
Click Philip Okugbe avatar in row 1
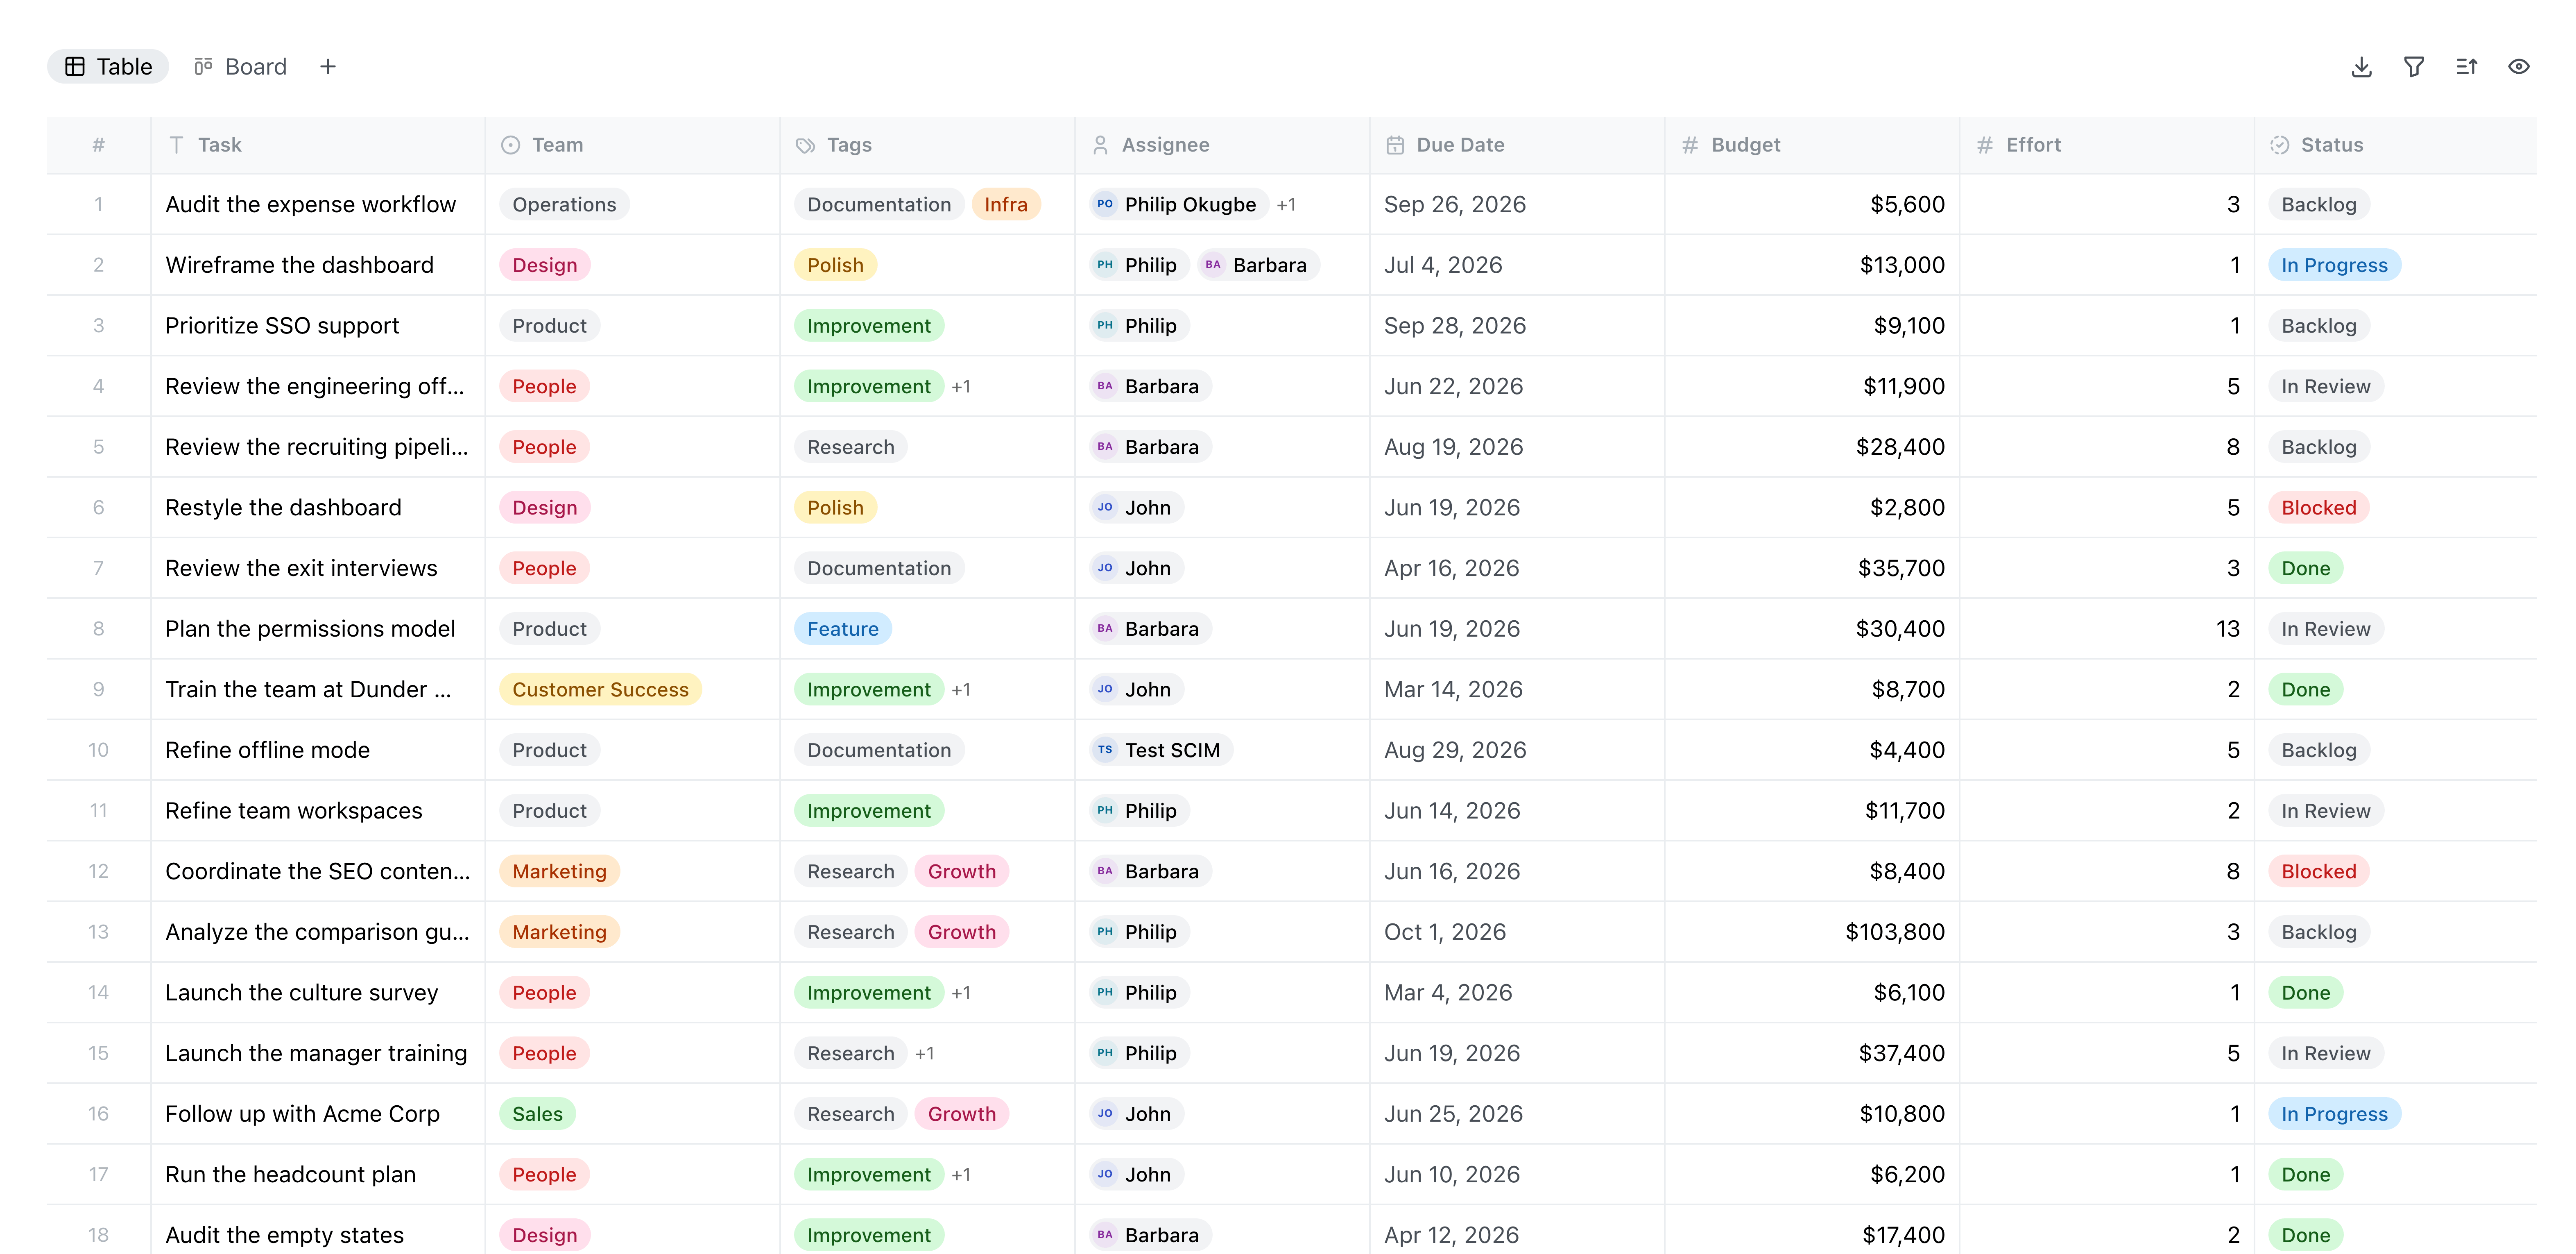(1105, 204)
